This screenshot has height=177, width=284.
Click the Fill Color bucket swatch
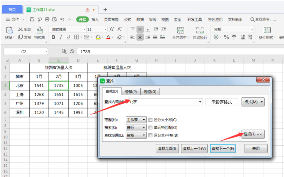point(98,37)
